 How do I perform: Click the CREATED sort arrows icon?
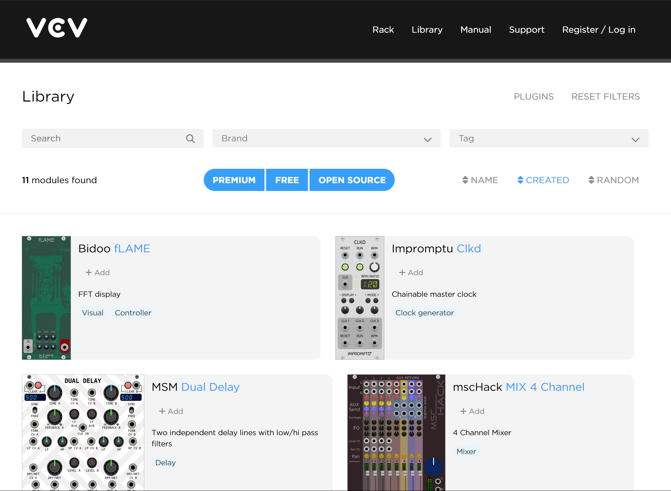pyautogui.click(x=520, y=180)
